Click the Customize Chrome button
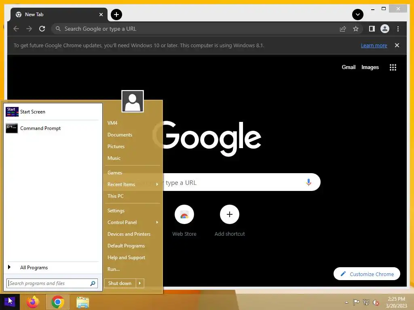Viewport: 414px width, 310px height. [x=367, y=274]
